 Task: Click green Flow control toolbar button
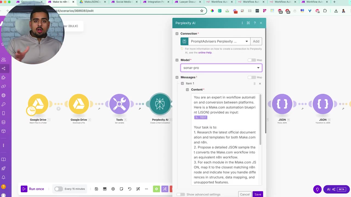[156, 189]
